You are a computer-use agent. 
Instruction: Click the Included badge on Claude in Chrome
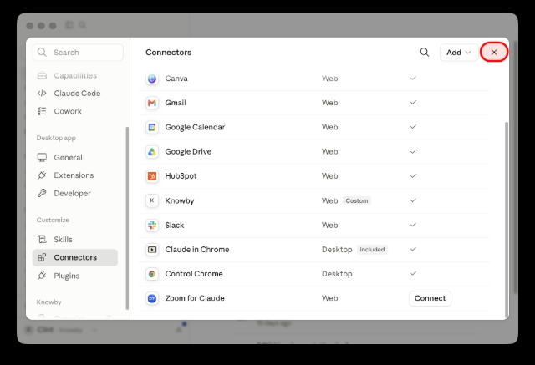tap(372, 250)
